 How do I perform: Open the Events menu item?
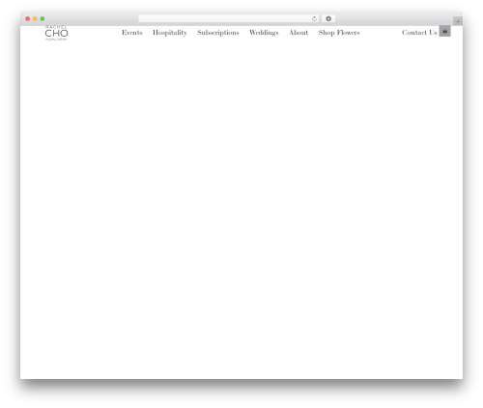[x=132, y=33]
